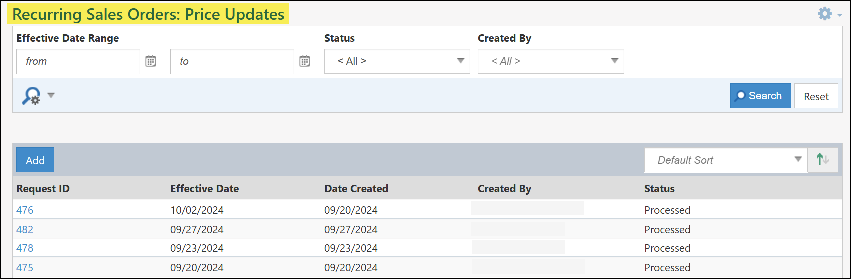Open request ID 478

pos(25,248)
